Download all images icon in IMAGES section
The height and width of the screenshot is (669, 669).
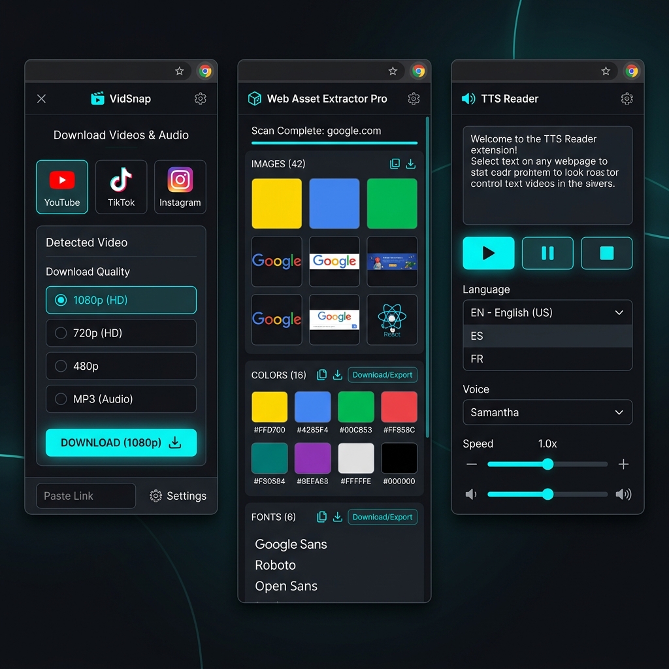tap(410, 164)
